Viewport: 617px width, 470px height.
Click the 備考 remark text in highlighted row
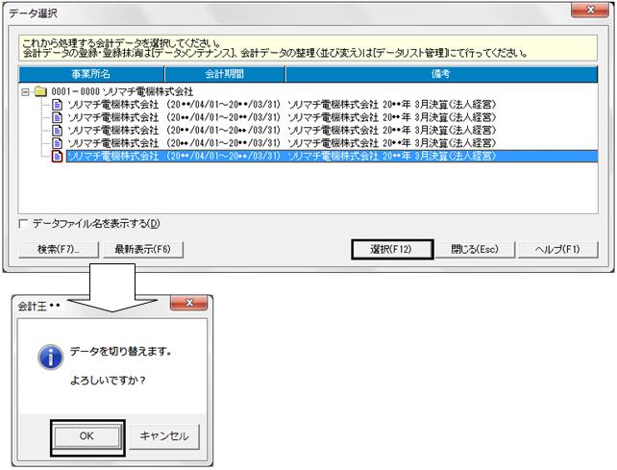(x=392, y=157)
